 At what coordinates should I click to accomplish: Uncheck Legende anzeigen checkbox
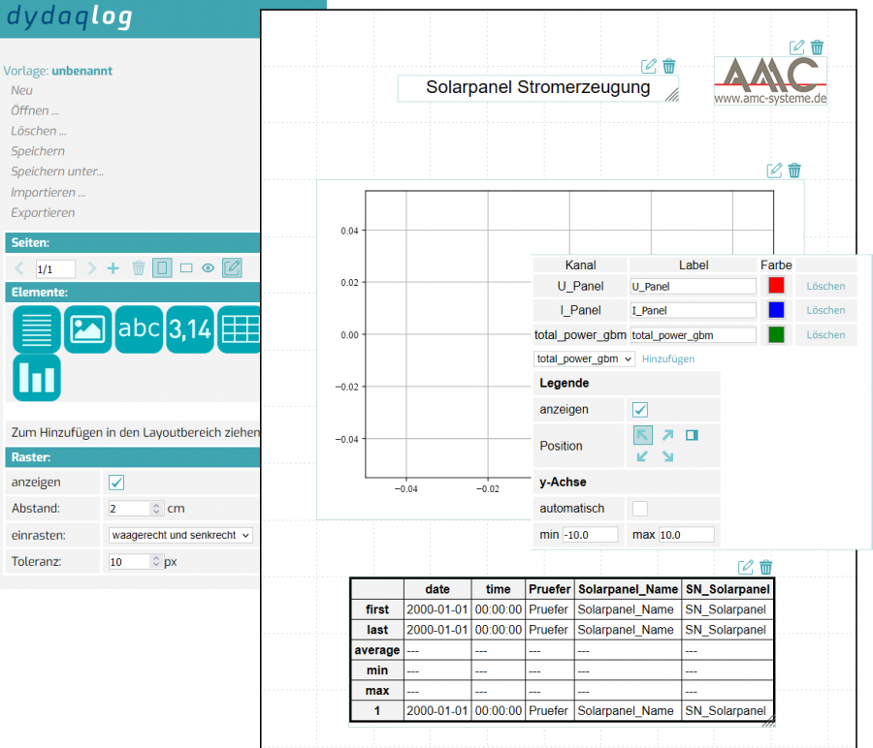[640, 410]
